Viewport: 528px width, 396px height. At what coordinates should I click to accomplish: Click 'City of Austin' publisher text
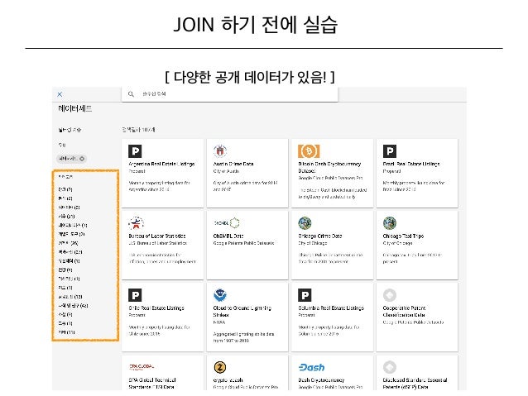[x=226, y=171]
